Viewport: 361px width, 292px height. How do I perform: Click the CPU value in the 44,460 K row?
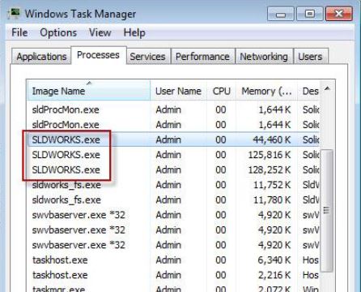coord(221,140)
